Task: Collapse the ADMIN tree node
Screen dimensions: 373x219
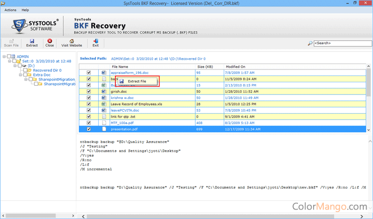Action: pos(4,56)
